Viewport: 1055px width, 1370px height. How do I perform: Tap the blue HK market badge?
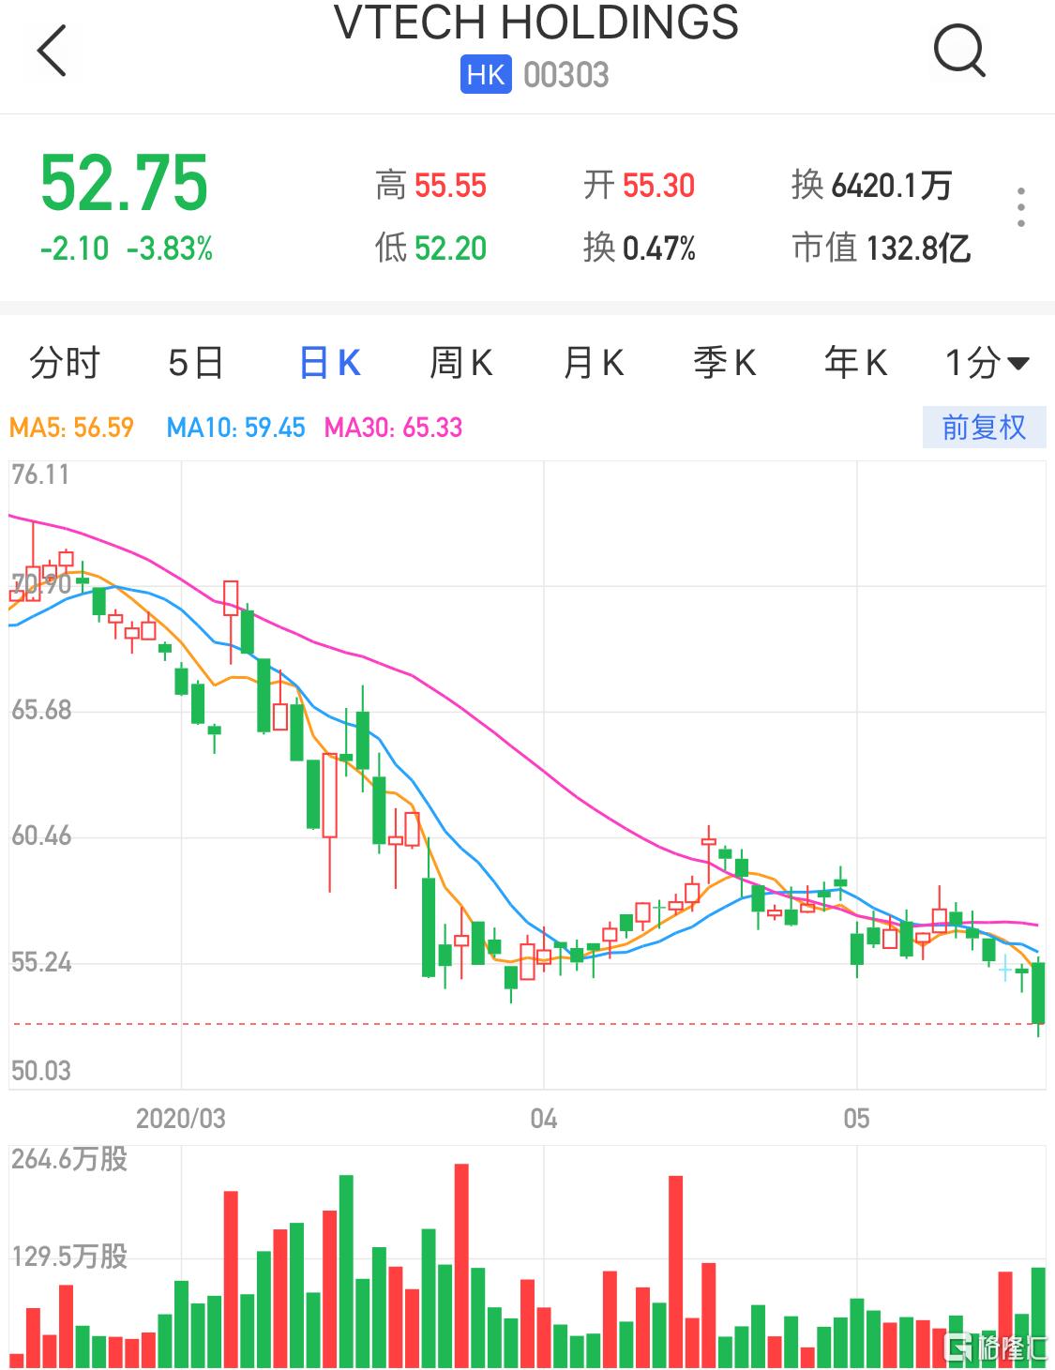[485, 75]
